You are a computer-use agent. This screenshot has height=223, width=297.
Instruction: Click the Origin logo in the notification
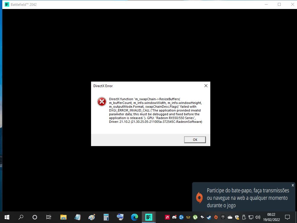[199, 197]
